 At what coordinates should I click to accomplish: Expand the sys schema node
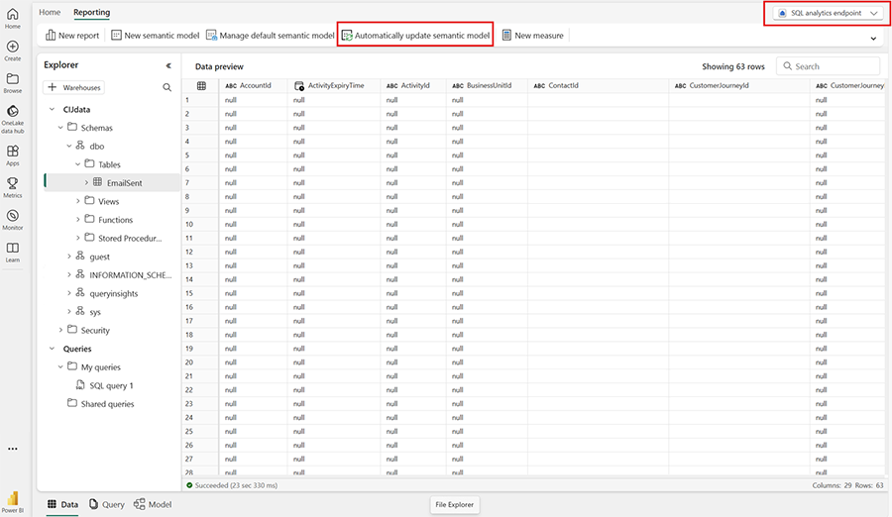coord(69,312)
